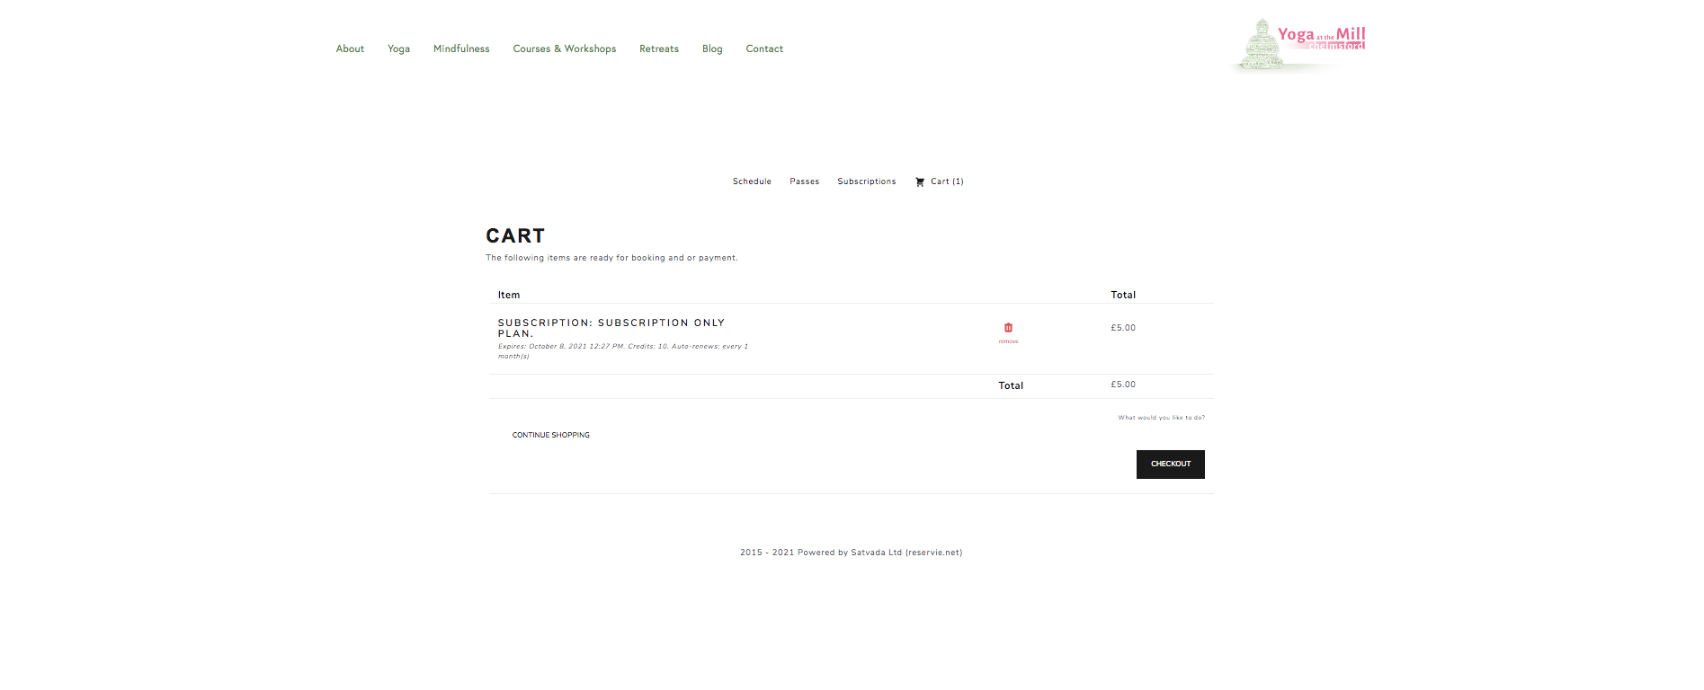Open the Yoga menu item
Screen dimensions: 1704x690
(398, 49)
